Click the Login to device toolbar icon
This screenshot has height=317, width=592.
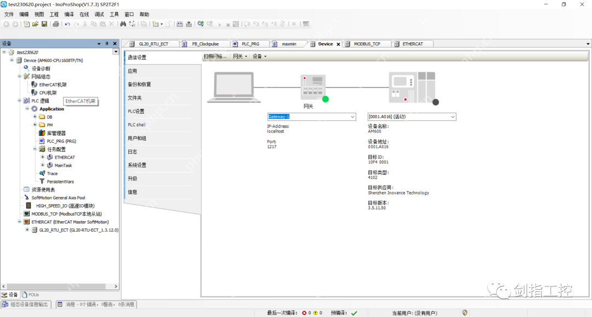(201, 24)
